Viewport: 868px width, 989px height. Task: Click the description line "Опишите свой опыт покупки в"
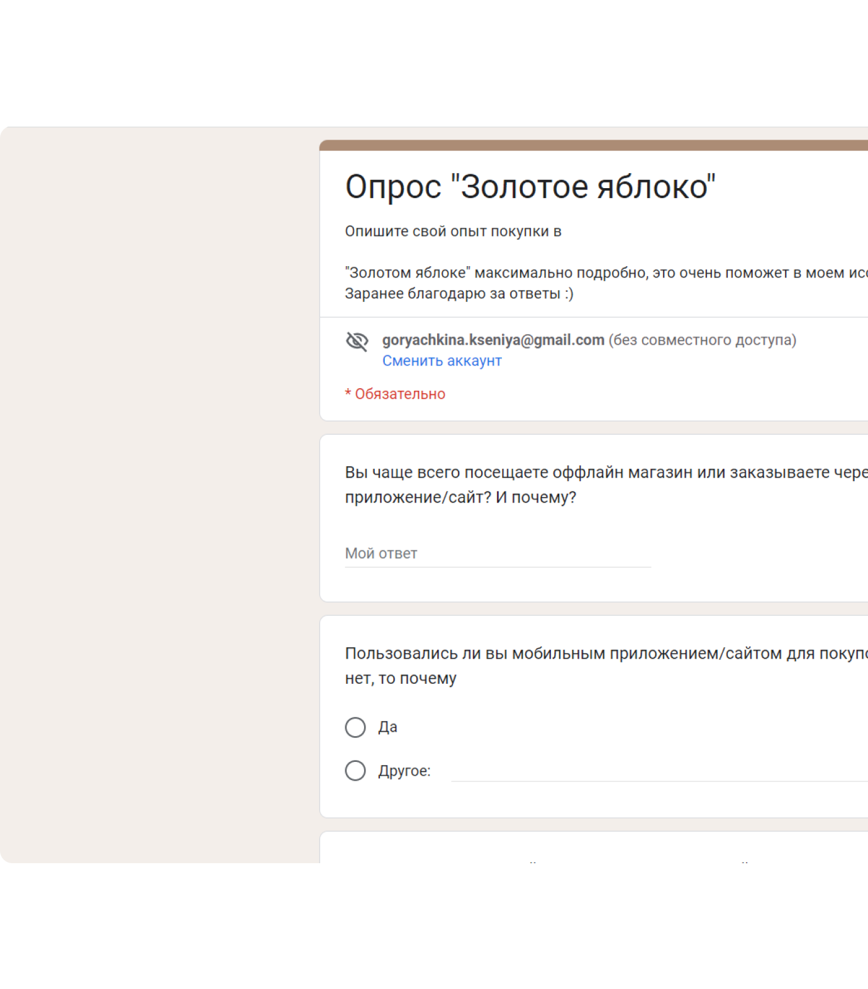(453, 232)
